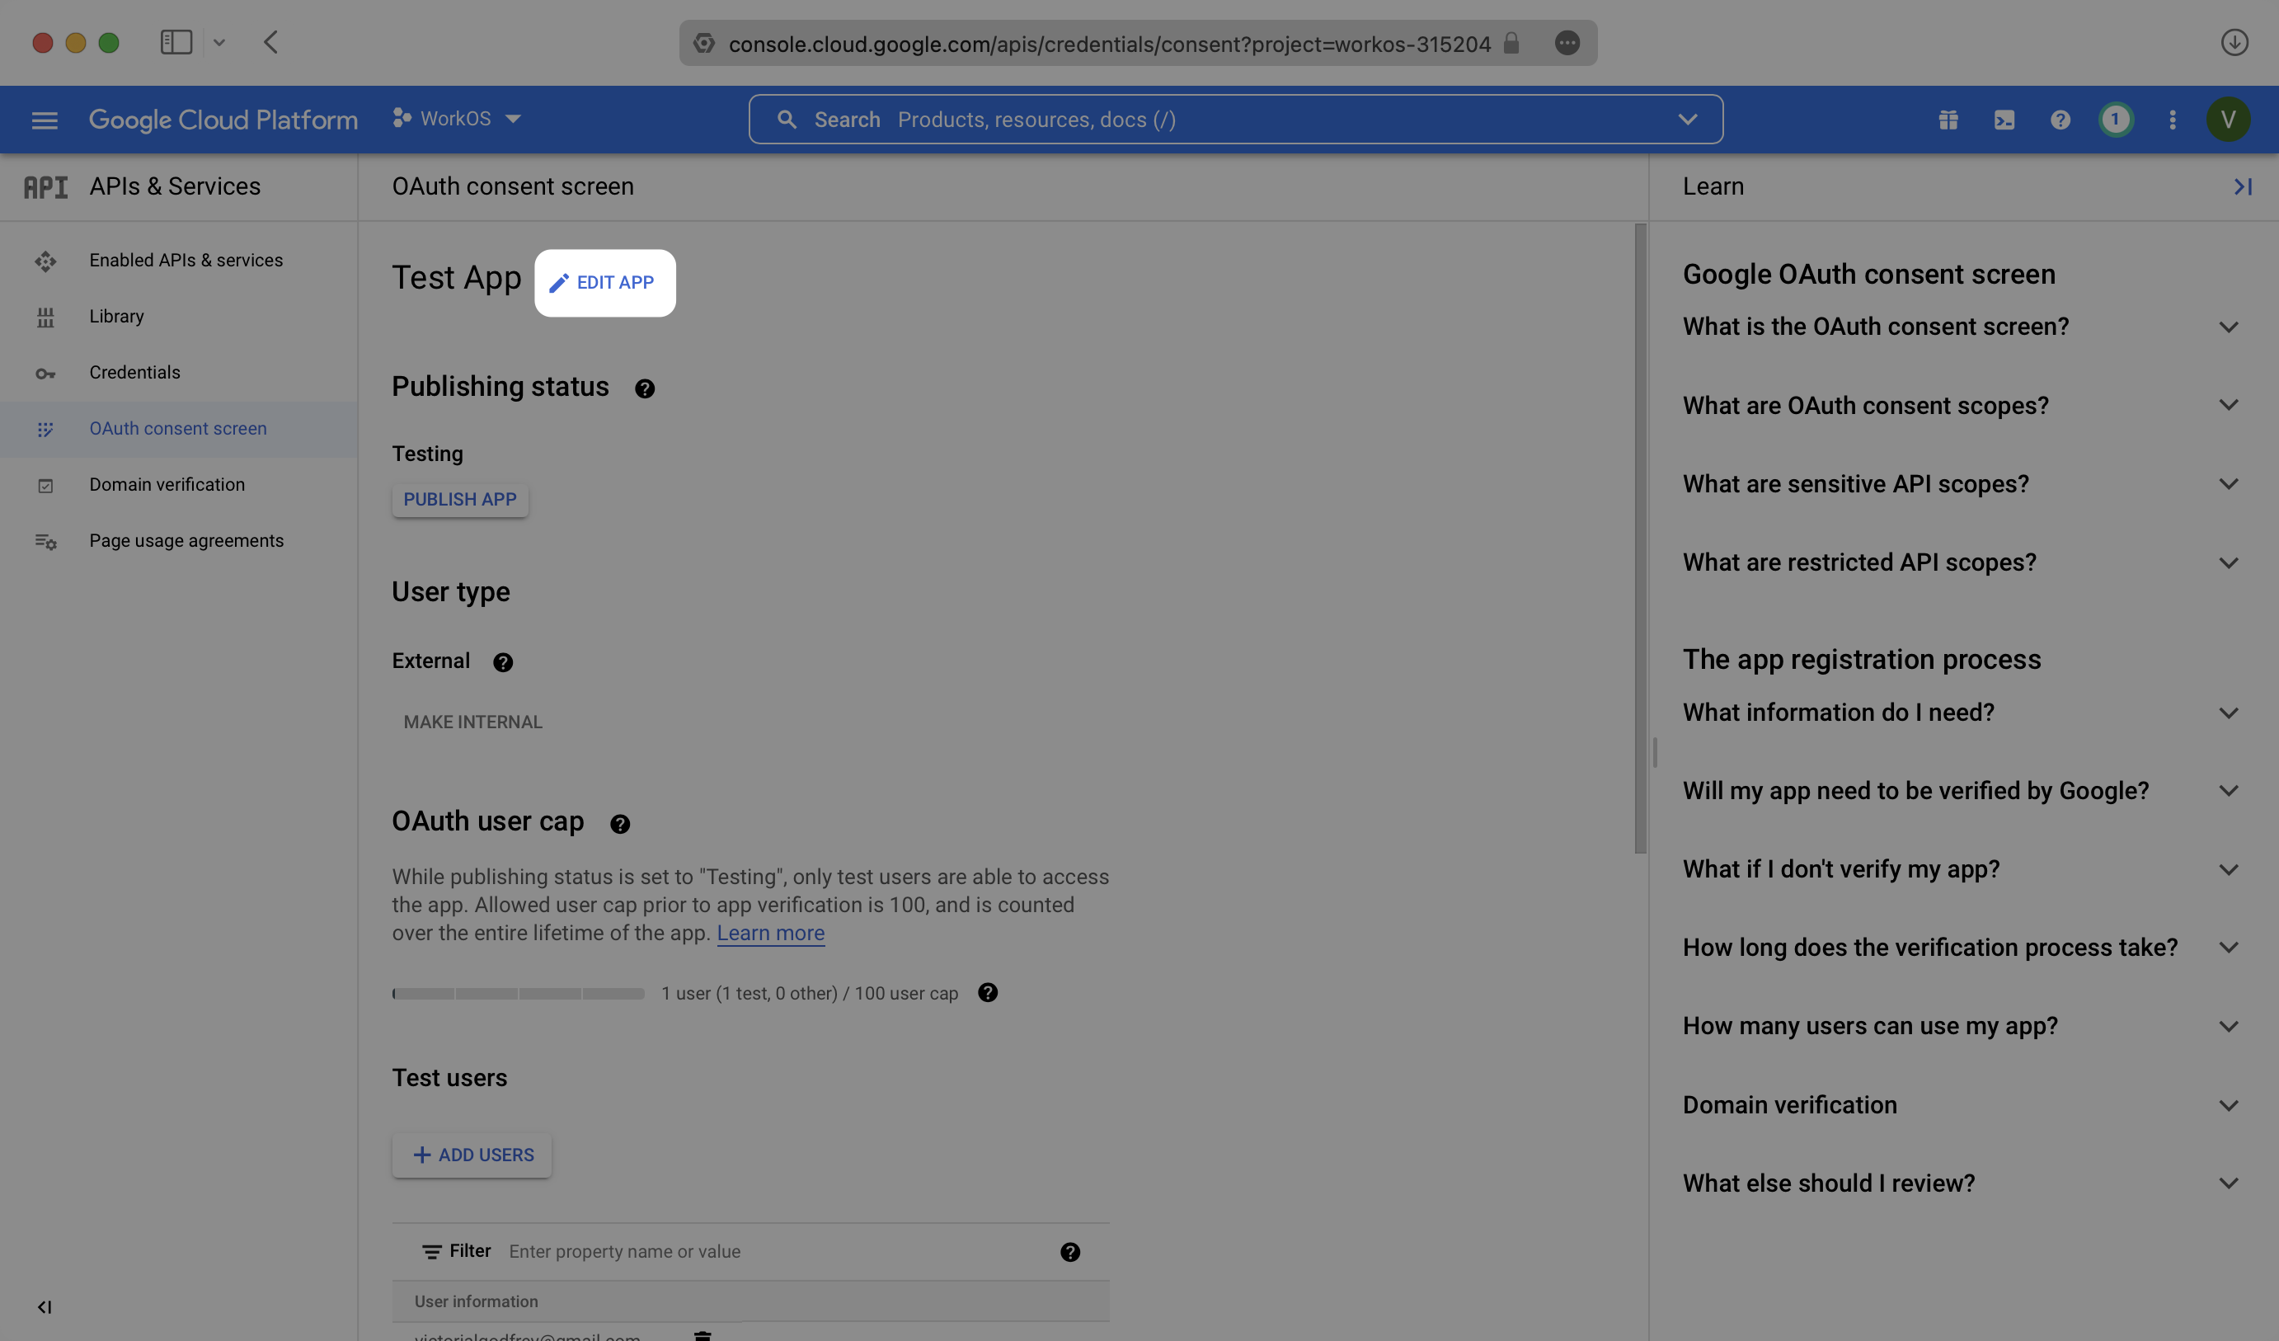Toggle the Safari sidebar button
This screenshot has height=1341, width=2279.
click(x=176, y=43)
